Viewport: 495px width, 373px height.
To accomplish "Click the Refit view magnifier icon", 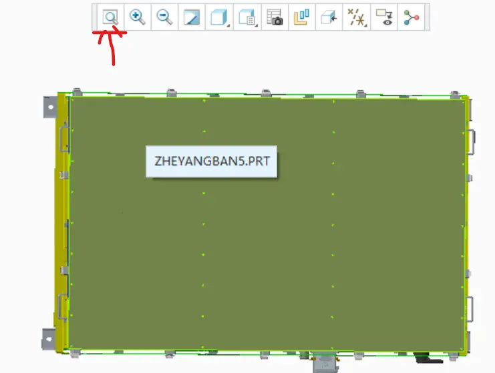I will (110, 17).
